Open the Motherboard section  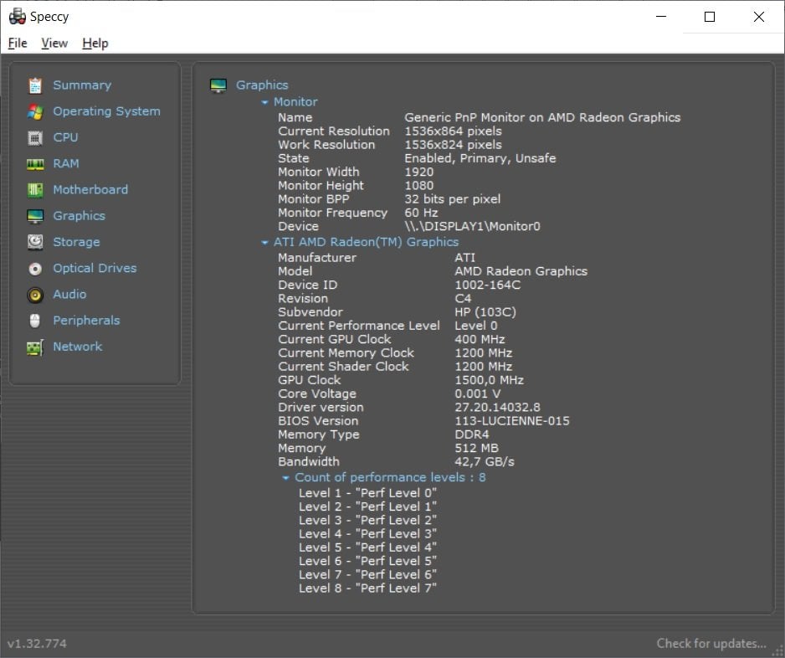point(90,189)
